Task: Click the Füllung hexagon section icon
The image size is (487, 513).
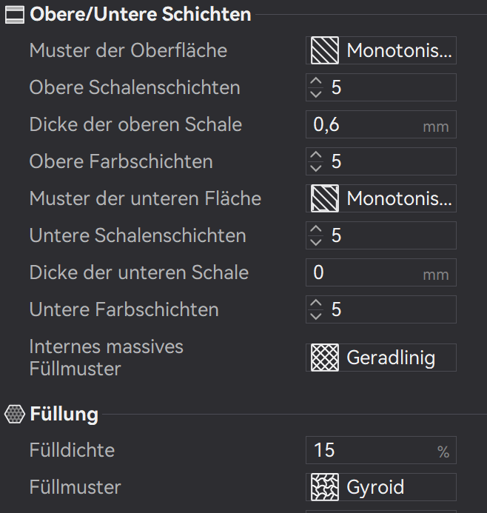Action: 15,414
